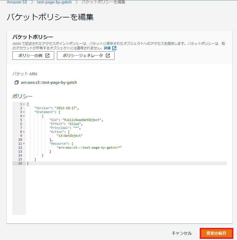Select the bucket ARN text arn:aws:s3:::test-page-by-gatch
This screenshot has height=240, width=237.
pyautogui.click(x=49, y=83)
